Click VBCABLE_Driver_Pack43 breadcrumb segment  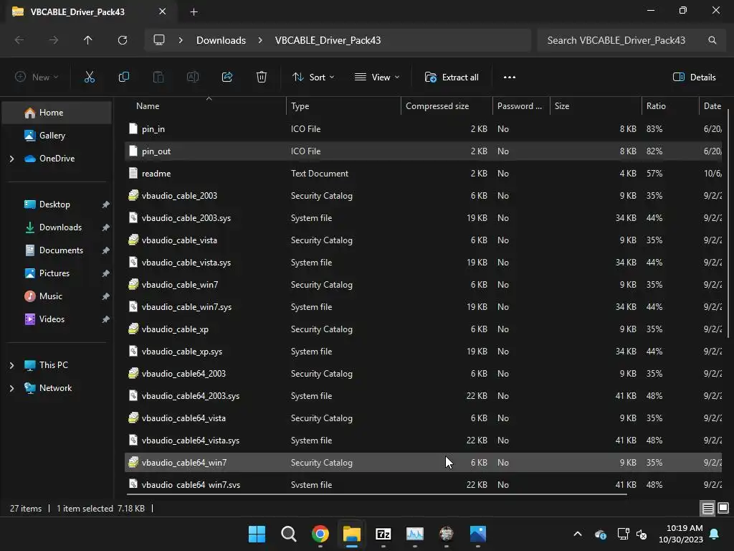(328, 40)
